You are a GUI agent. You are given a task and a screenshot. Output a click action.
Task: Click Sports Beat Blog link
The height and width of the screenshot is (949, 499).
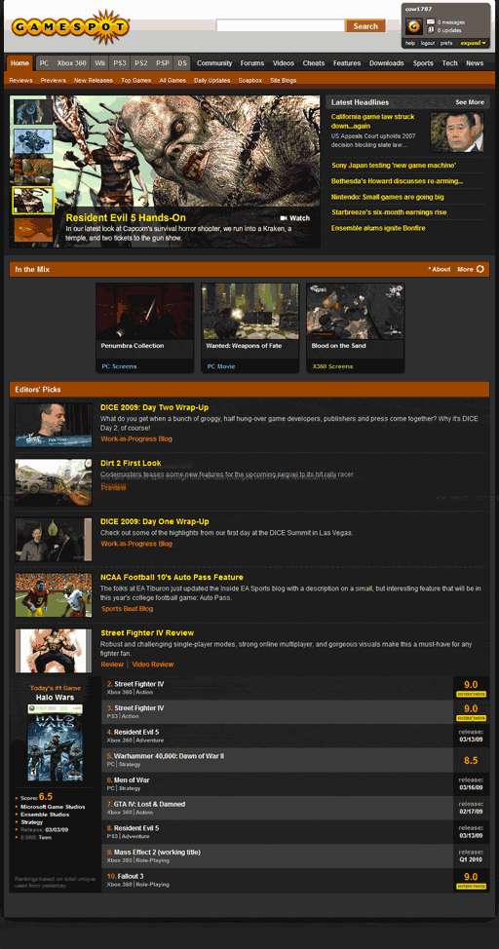[x=127, y=609]
